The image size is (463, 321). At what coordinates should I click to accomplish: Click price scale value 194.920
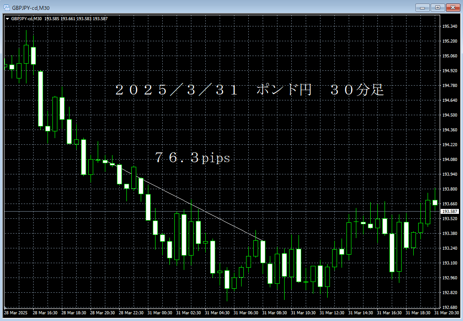(450, 70)
